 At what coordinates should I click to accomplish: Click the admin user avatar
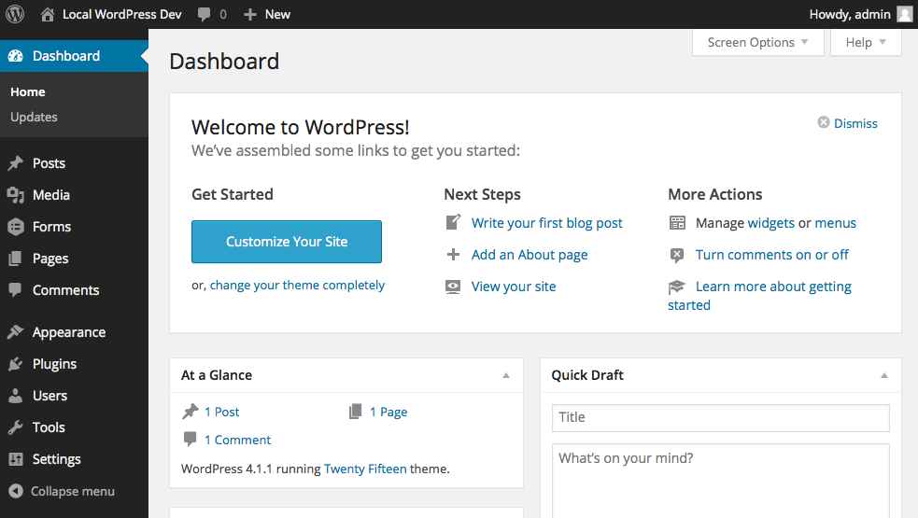point(905,14)
